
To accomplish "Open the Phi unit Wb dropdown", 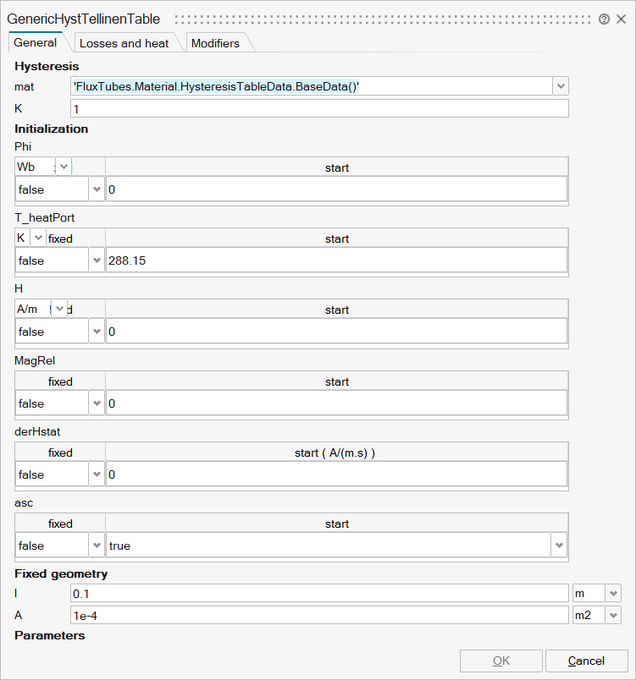I will [x=64, y=167].
